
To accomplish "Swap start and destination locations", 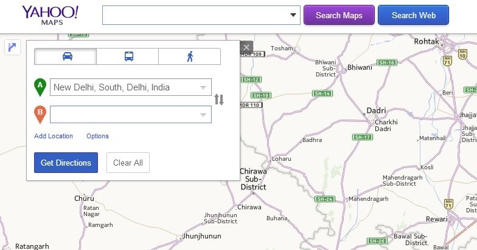I will point(219,100).
